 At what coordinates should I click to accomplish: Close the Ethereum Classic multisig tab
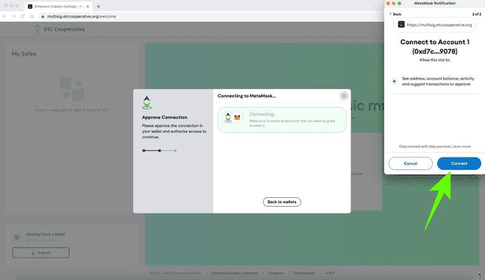87,6
